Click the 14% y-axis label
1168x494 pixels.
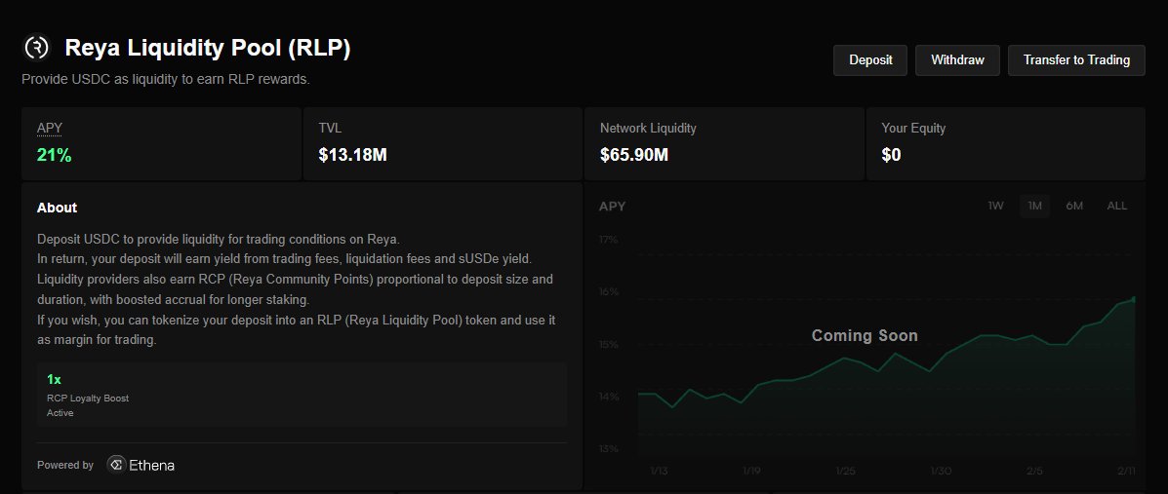point(609,397)
